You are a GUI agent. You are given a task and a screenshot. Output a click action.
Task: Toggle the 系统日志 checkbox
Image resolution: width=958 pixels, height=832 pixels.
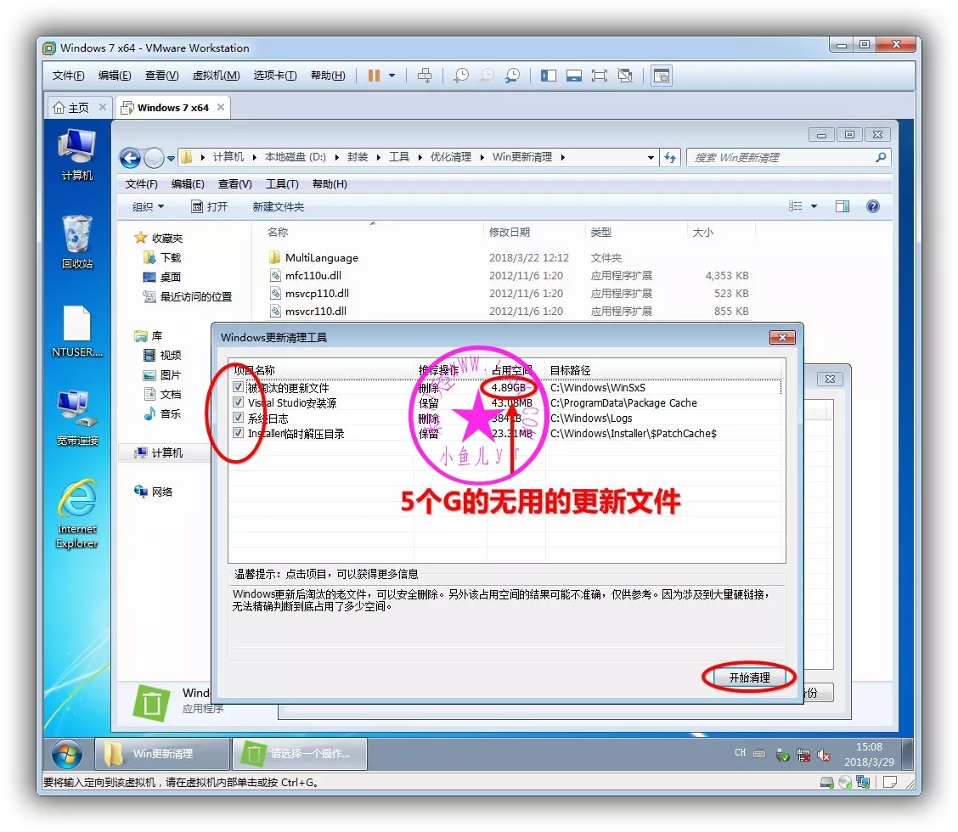click(x=239, y=419)
